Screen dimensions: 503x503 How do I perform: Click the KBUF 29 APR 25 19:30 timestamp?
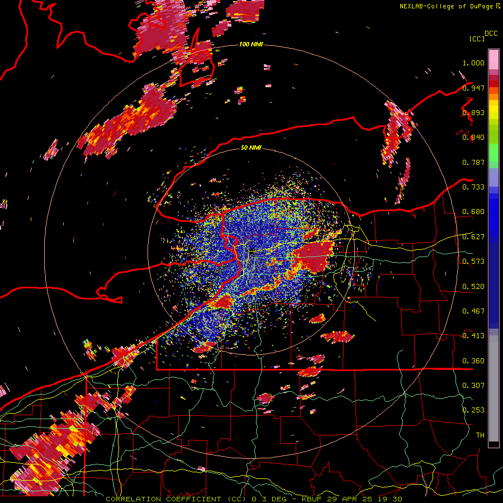point(352,499)
